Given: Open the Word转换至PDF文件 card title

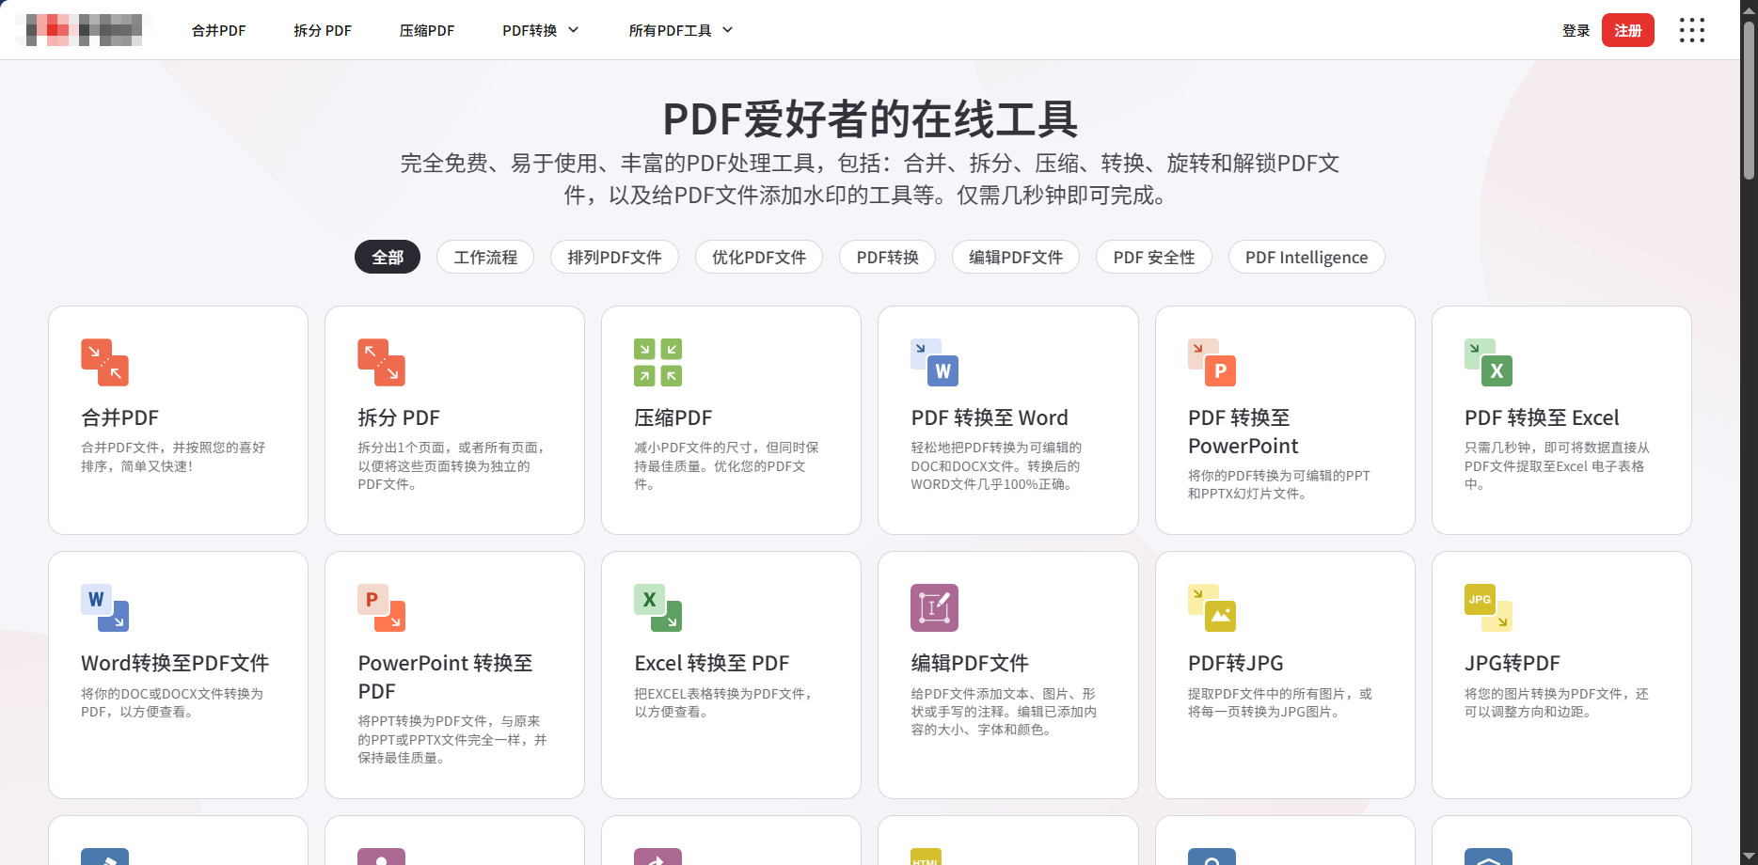Looking at the screenshot, I should pos(175,663).
